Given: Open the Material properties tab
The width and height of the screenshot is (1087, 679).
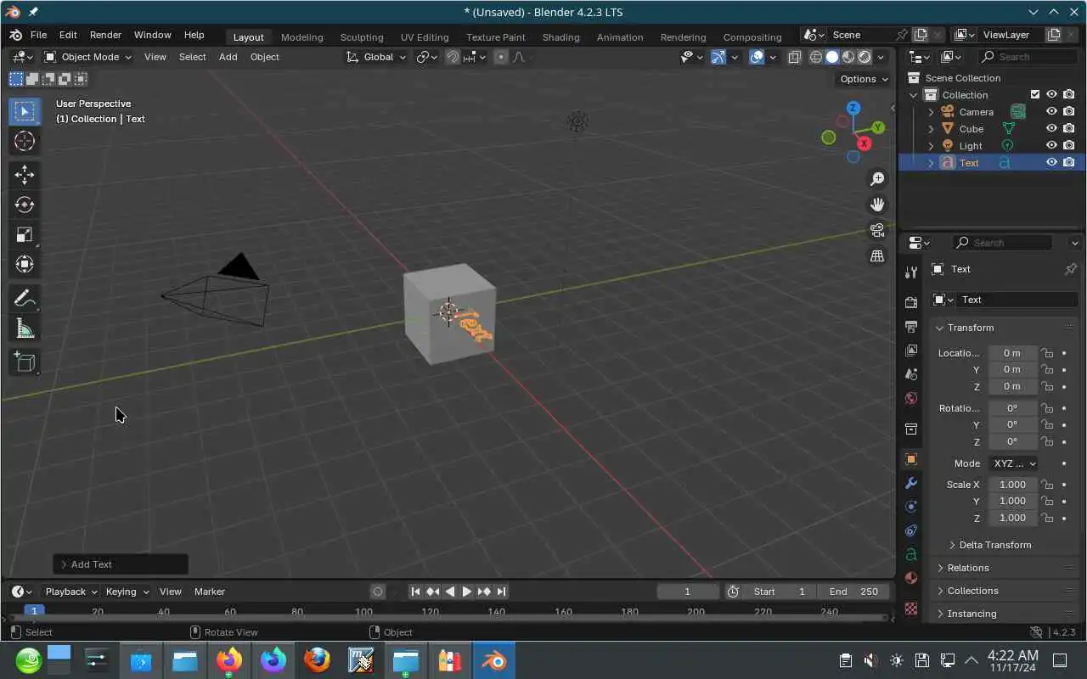Looking at the screenshot, I should click(x=911, y=578).
